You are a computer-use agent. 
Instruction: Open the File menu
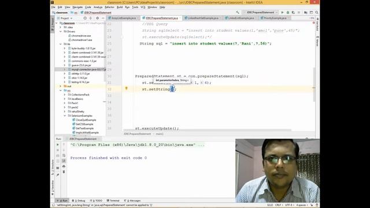pos(53,8)
